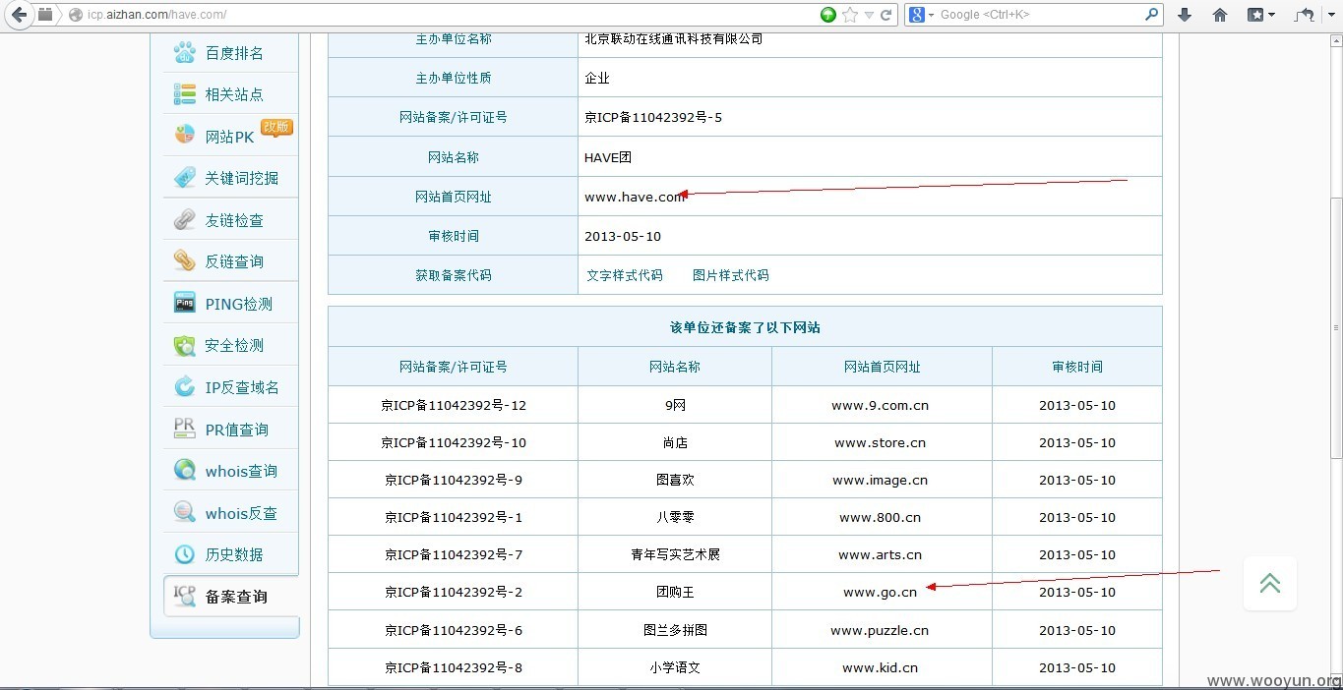
Task: Open the Google search engine selector
Action: tap(921, 15)
